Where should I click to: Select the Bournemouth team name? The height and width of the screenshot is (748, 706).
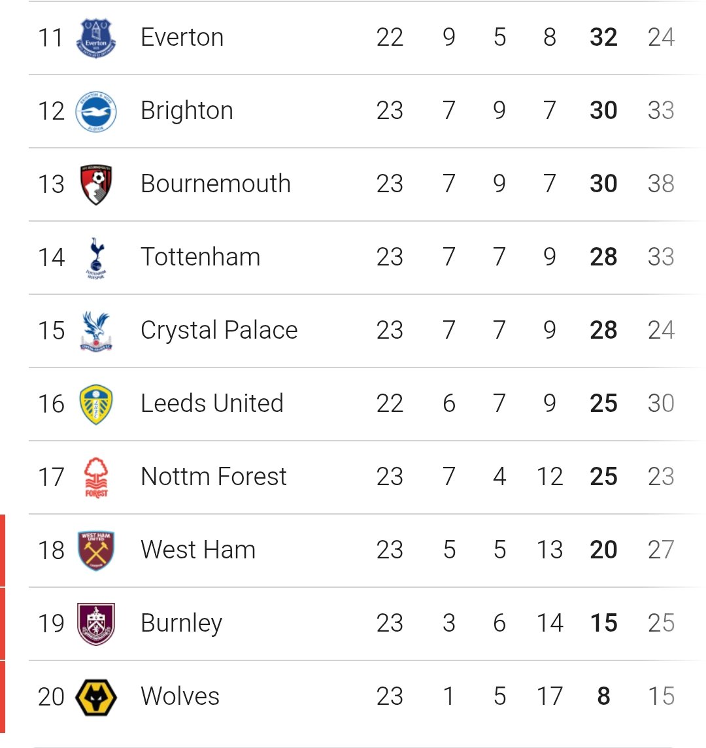[216, 184]
